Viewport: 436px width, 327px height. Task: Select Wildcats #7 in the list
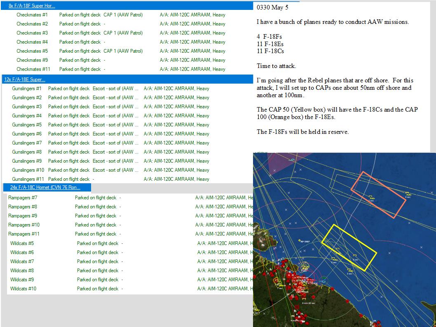coord(22,262)
